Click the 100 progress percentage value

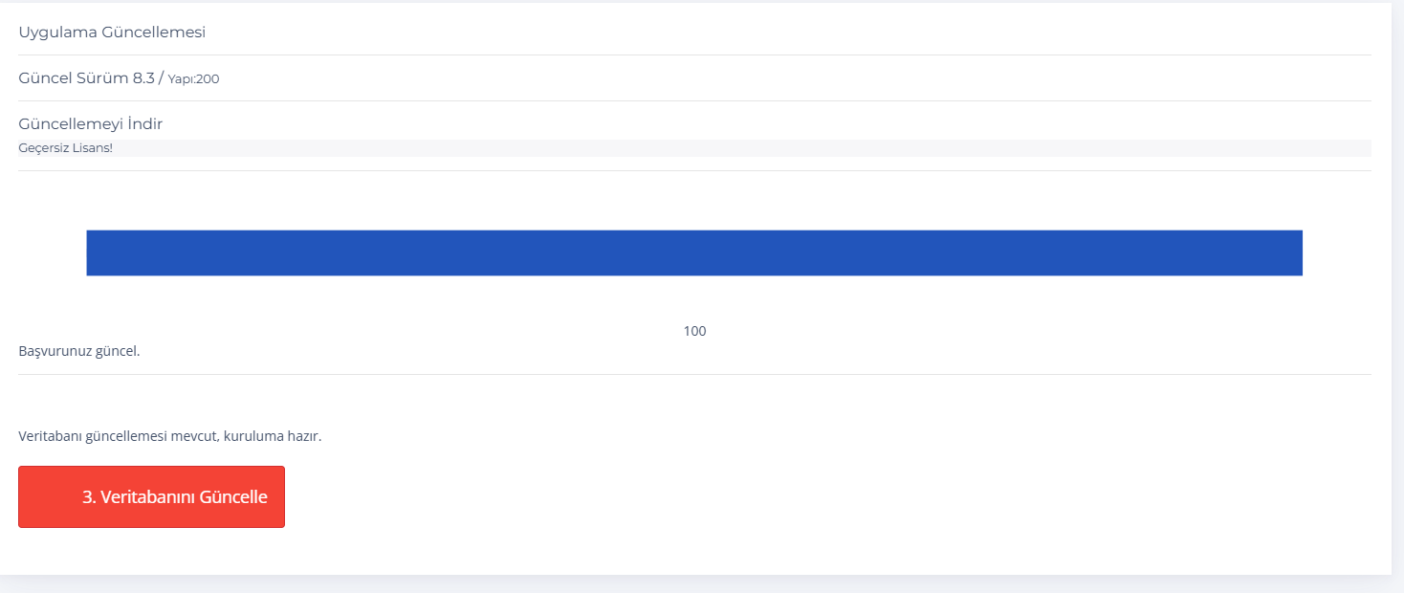[695, 331]
